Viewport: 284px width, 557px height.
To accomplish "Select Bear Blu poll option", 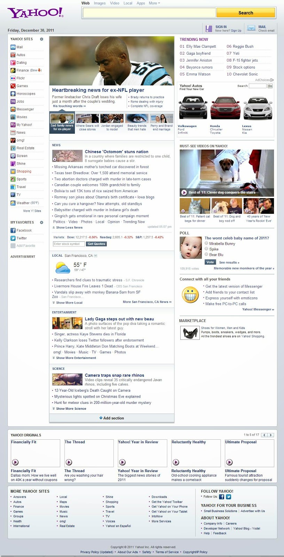I will tap(206, 254).
